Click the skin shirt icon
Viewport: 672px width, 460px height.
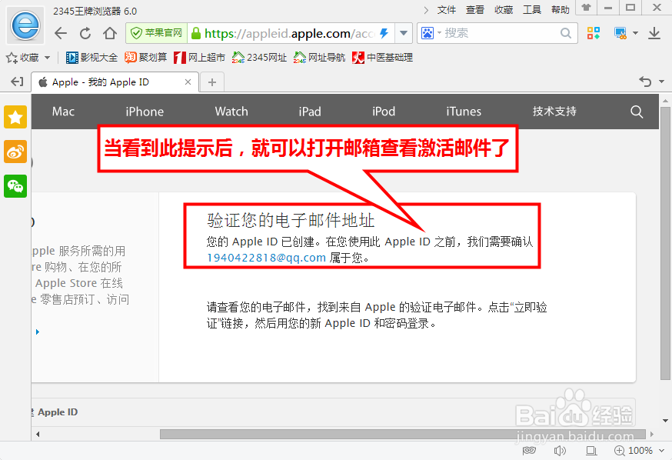point(586,7)
